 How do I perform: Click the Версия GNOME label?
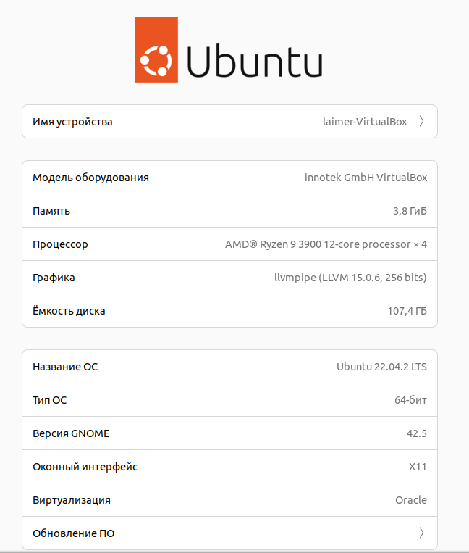tap(71, 433)
